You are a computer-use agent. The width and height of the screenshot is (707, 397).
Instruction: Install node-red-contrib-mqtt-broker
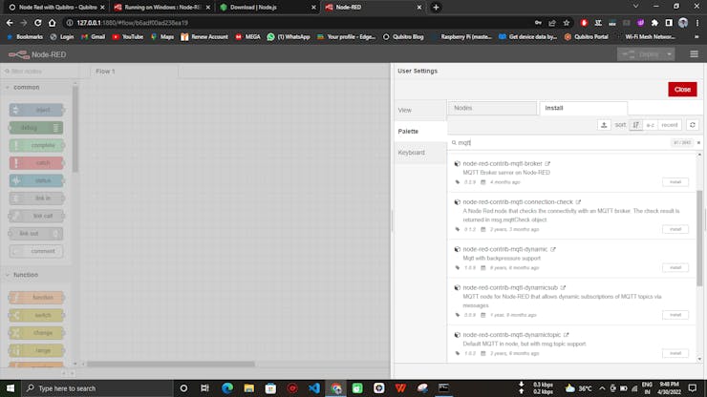click(675, 181)
